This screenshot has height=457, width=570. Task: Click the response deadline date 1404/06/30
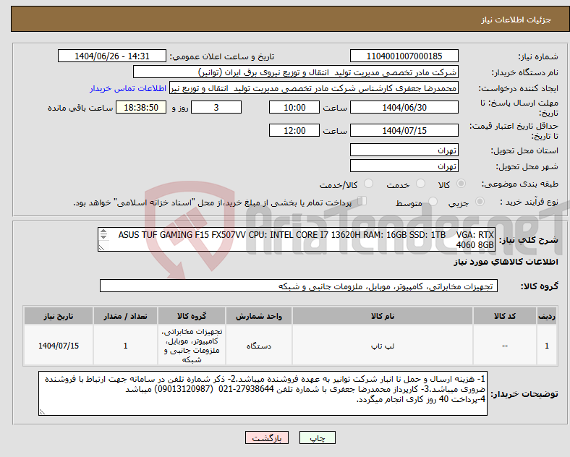404,108
